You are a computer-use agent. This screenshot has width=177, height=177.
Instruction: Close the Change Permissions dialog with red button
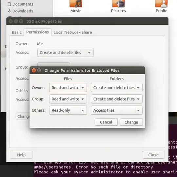(x=34, y=70)
